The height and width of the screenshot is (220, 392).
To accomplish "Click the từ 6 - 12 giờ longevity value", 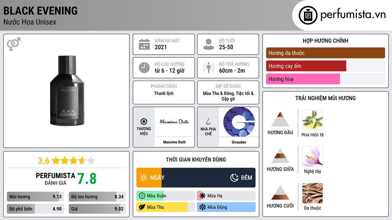I will coord(169,71).
